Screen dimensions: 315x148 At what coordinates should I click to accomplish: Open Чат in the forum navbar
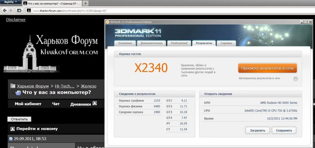click(x=56, y=104)
